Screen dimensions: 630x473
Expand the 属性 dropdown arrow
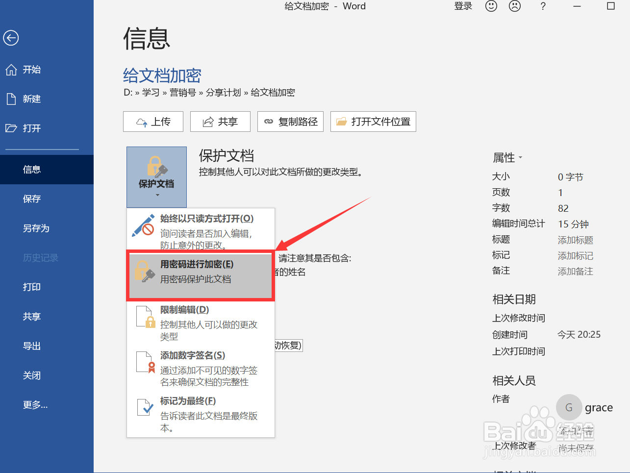(x=521, y=158)
